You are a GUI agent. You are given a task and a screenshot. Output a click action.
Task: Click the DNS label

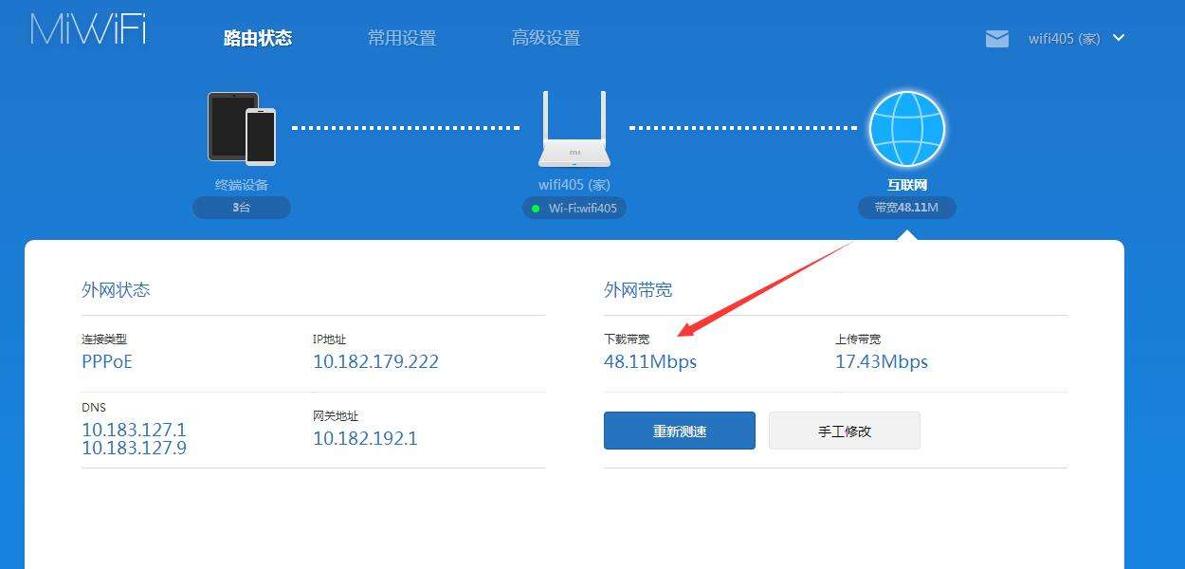click(x=94, y=408)
